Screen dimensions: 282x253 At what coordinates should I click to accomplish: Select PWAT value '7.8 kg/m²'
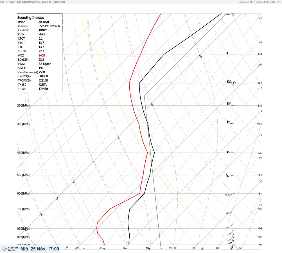(x=45, y=64)
